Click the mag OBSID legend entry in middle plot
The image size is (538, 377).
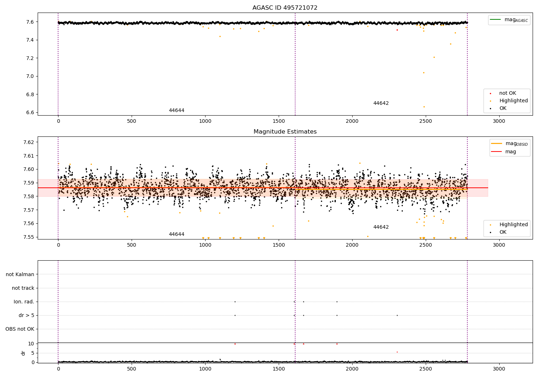510,144
